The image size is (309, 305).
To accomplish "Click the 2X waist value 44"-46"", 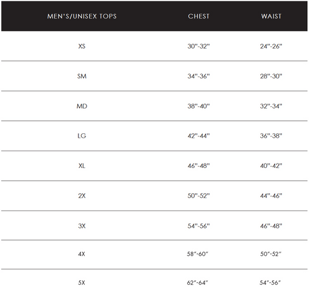I will pos(271,196).
